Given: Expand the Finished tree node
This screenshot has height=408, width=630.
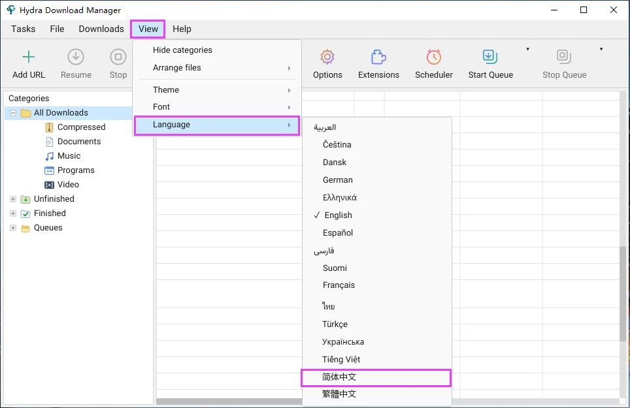Looking at the screenshot, I should tap(13, 213).
